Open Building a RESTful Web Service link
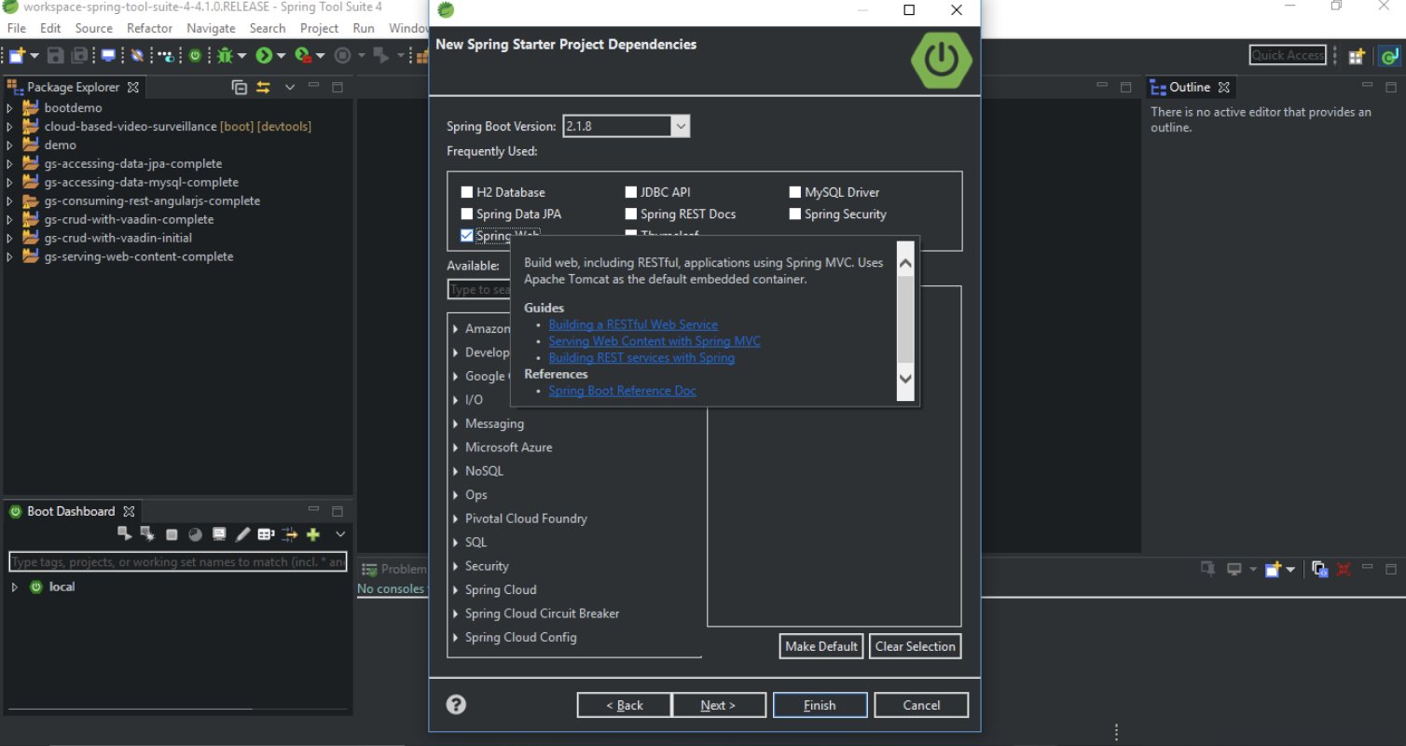This screenshot has width=1406, height=746. click(x=633, y=325)
